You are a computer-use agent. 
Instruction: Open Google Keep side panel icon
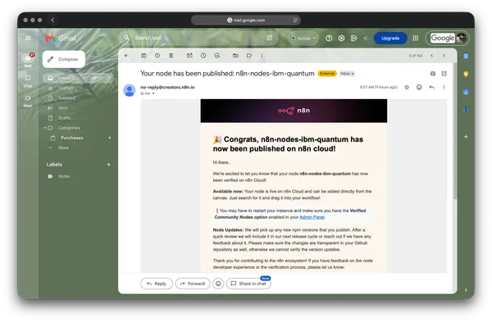(x=466, y=74)
